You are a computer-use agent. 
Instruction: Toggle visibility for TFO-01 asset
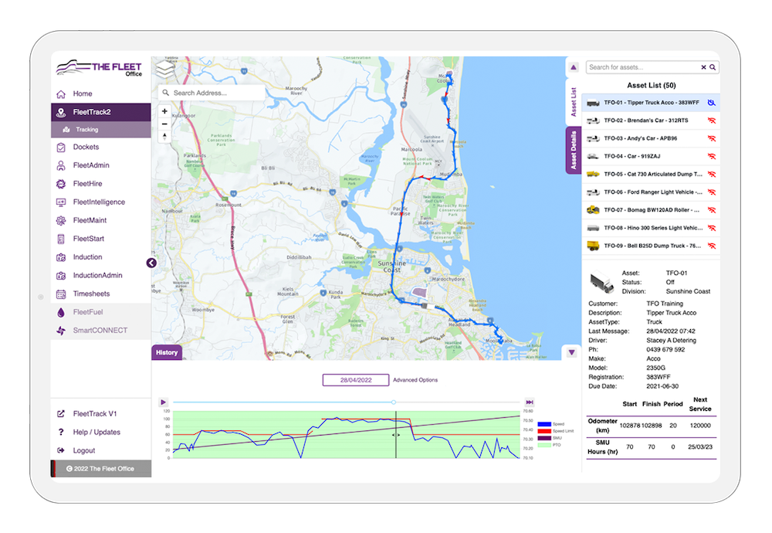[x=712, y=103]
